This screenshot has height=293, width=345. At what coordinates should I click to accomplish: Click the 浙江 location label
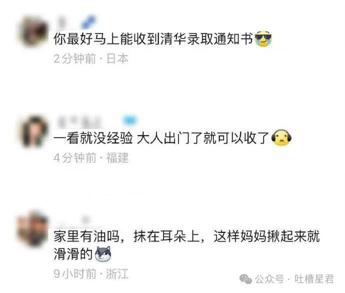117,274
